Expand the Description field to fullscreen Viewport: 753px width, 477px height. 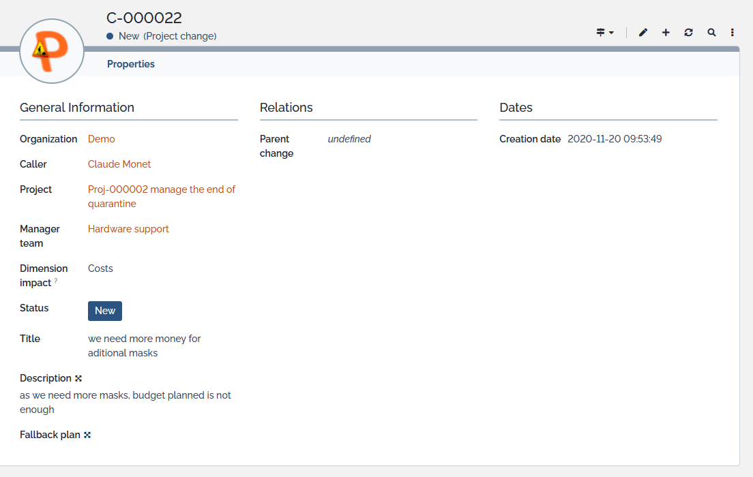[x=78, y=378]
